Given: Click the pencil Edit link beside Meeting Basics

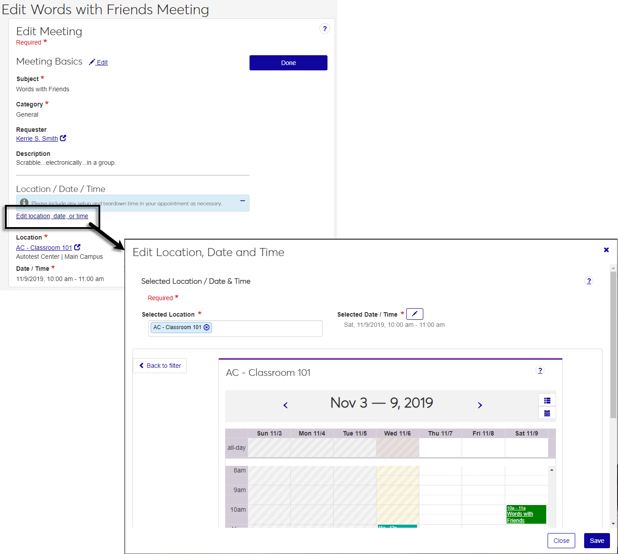Looking at the screenshot, I should coord(98,62).
